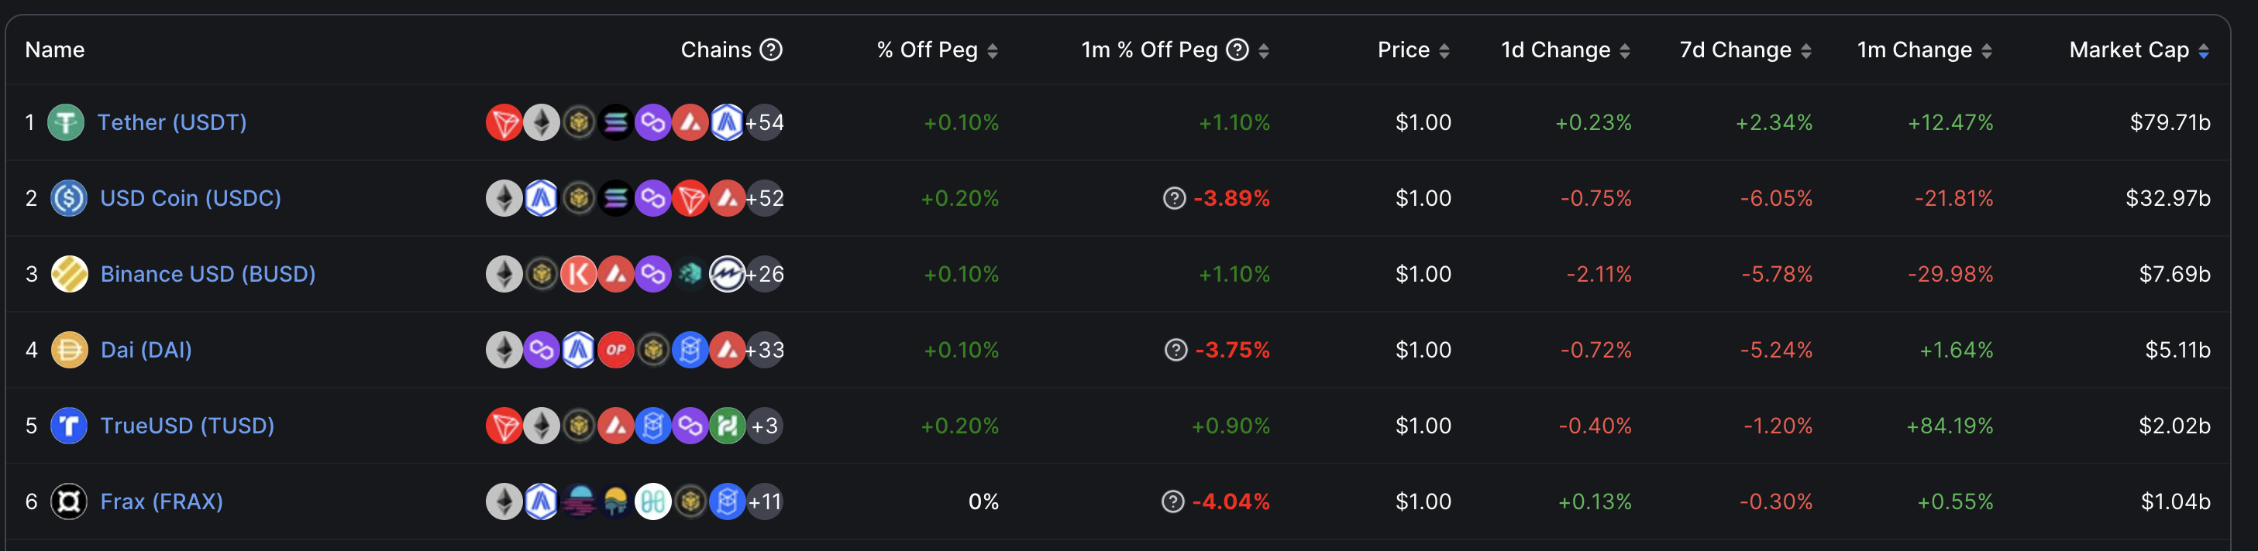Open the Chains column help tooltip

point(769,50)
